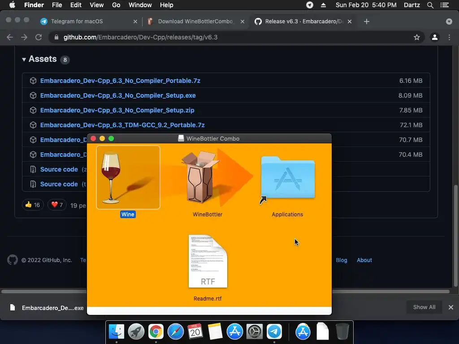Click the GitHub logo in the footer
This screenshot has width=459, height=344.
pos(12,260)
